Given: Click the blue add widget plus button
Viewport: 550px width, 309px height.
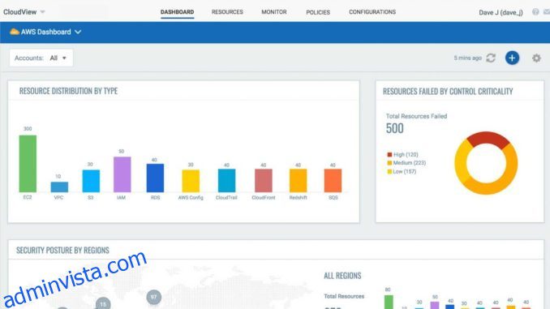Looking at the screenshot, I should pyautogui.click(x=512, y=58).
